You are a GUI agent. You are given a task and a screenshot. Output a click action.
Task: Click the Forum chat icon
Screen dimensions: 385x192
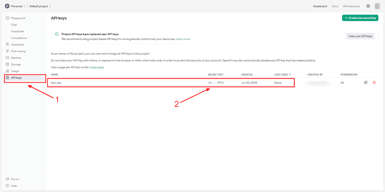pos(8,179)
